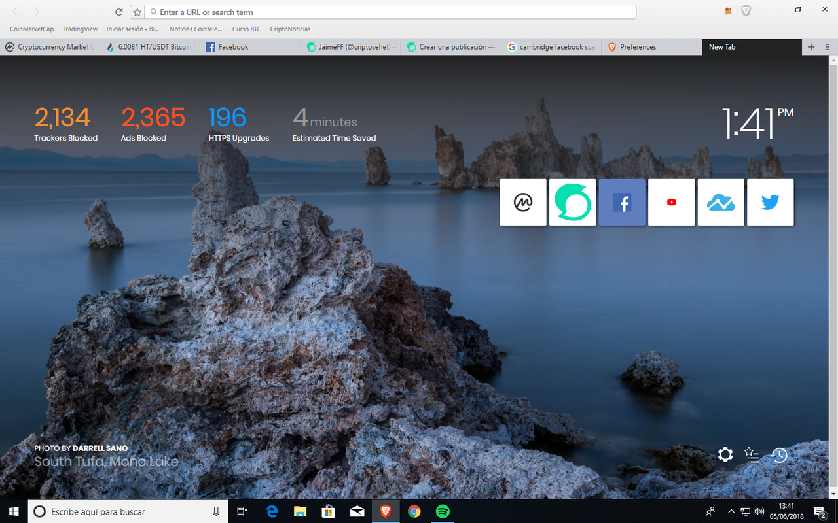Bookmark page with the star icon
The height and width of the screenshot is (523, 838).
click(x=137, y=12)
